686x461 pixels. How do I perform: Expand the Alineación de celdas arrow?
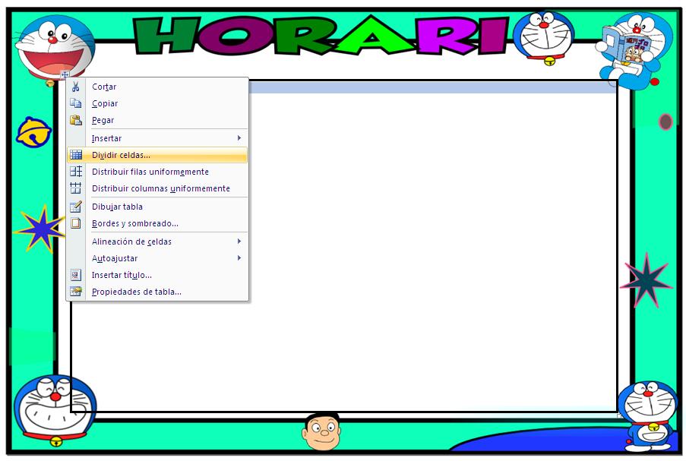click(239, 241)
